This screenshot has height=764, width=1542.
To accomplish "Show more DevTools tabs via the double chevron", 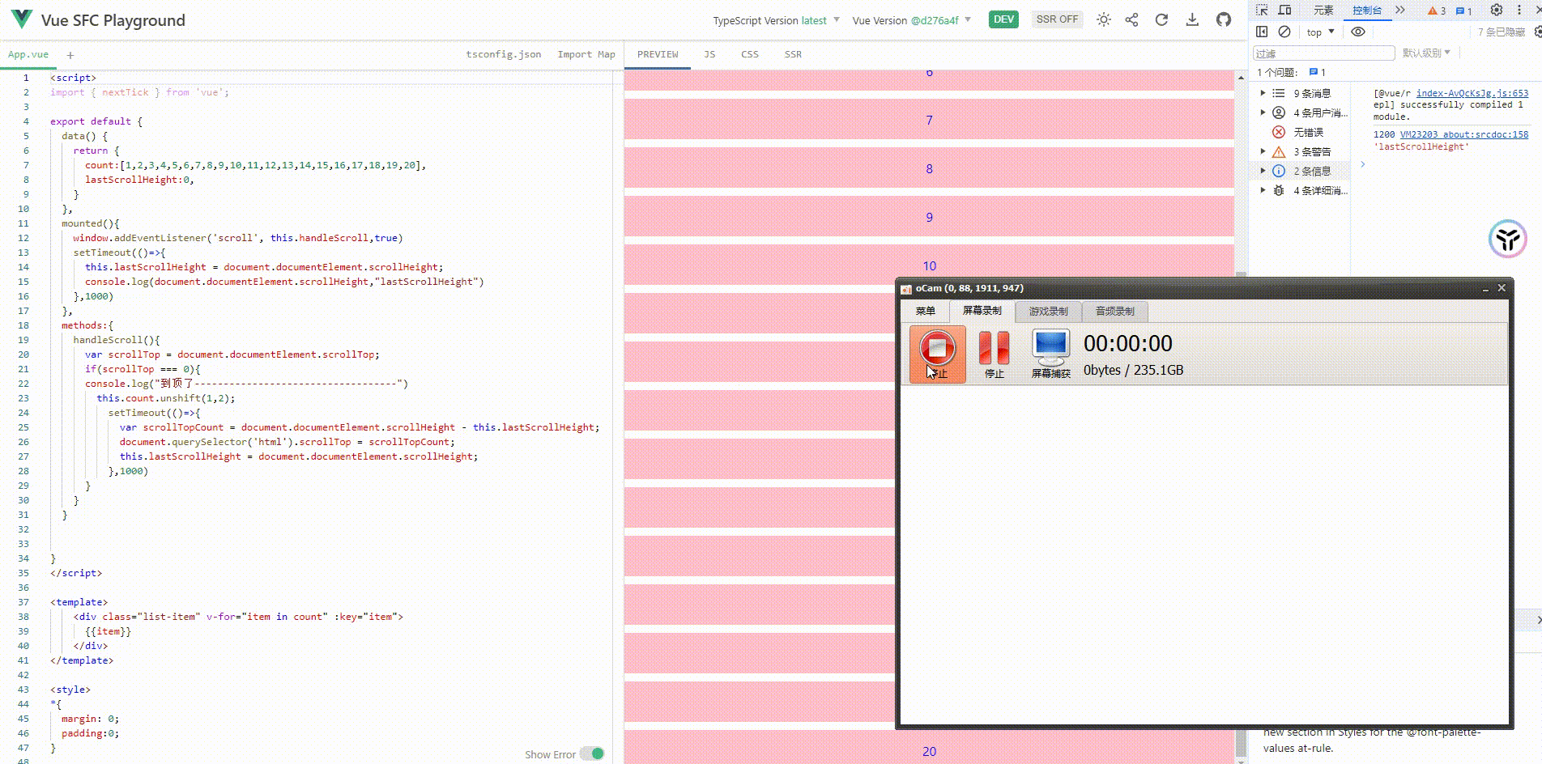I will click(x=1400, y=10).
